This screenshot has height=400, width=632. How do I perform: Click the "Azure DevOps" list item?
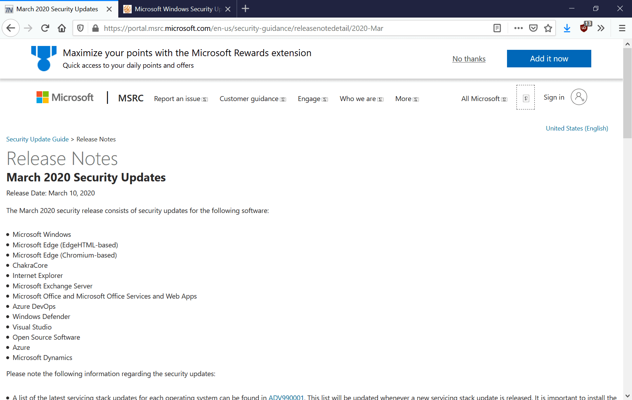click(x=34, y=306)
